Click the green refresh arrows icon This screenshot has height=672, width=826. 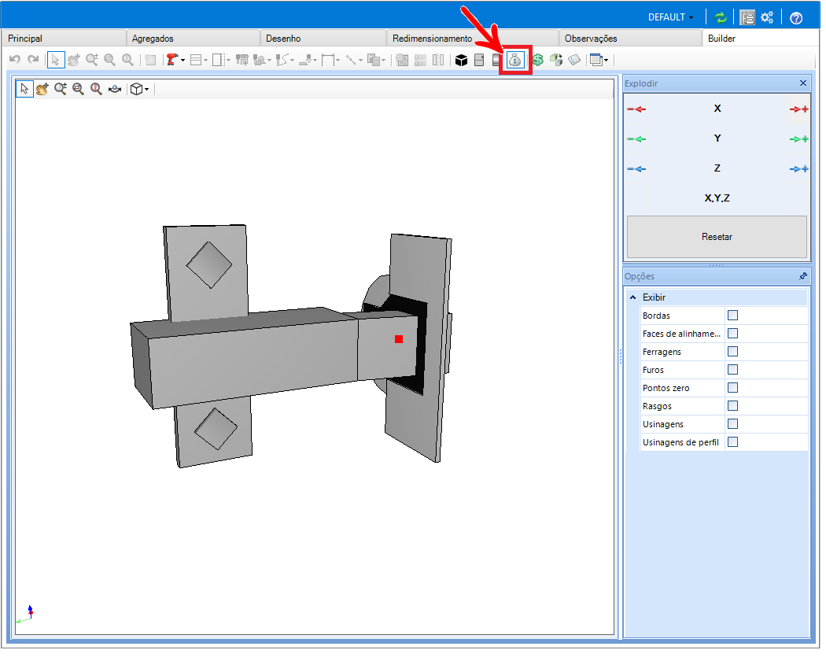click(720, 17)
